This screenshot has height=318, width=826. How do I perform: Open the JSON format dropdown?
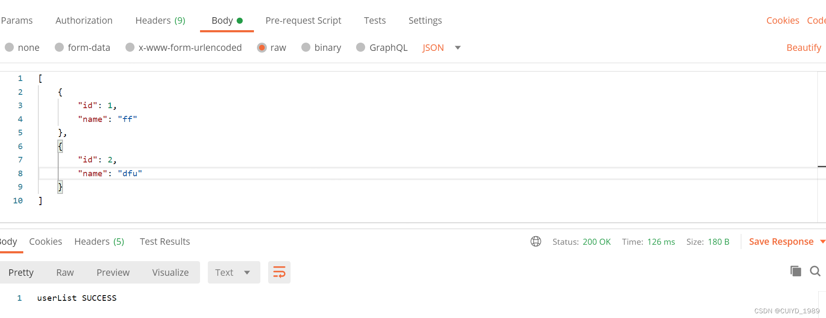[441, 47]
